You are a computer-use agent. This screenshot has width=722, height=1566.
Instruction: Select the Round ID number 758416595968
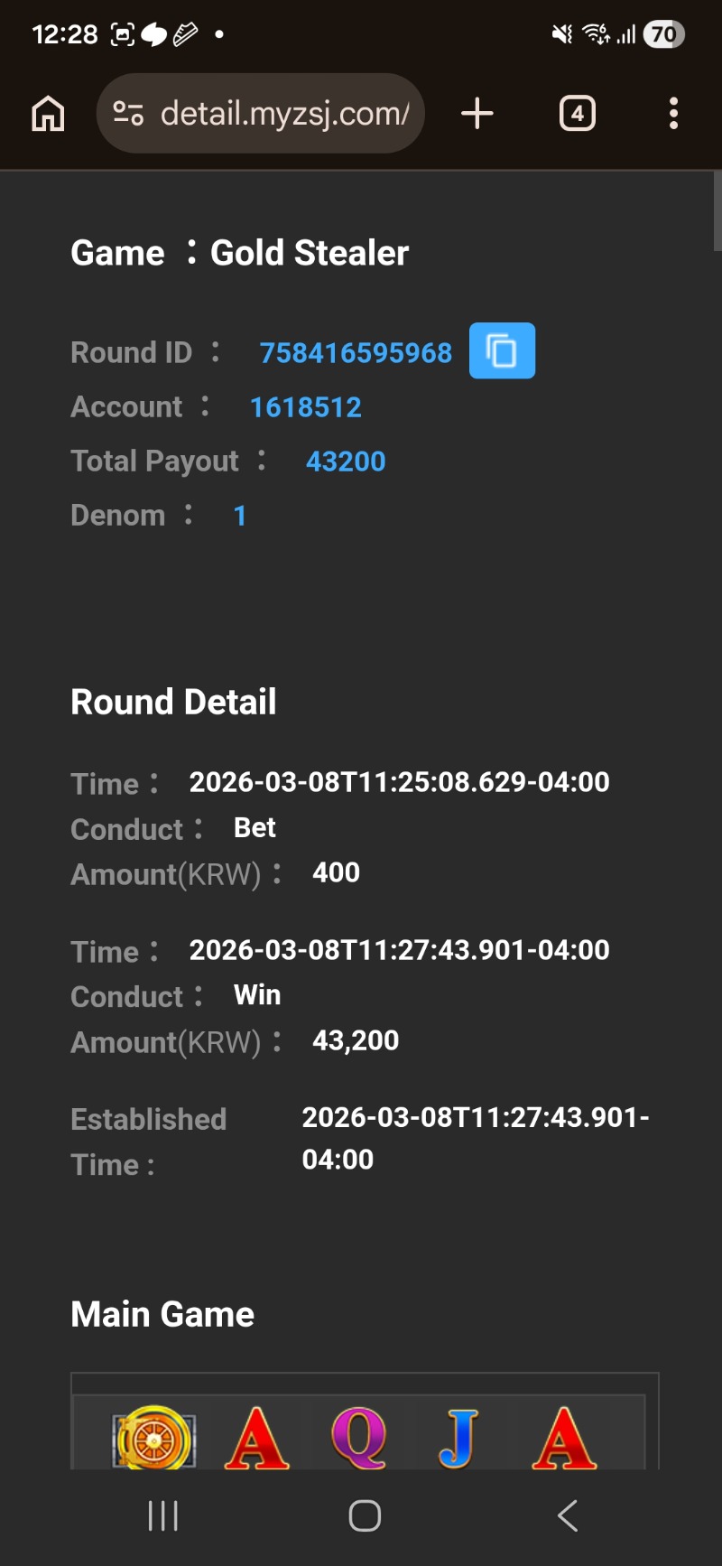(356, 352)
